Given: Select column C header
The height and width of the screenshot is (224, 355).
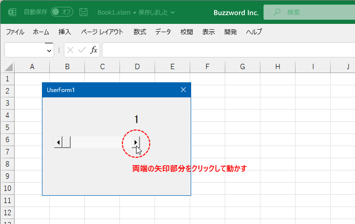Looking at the screenshot, I should point(102,67).
